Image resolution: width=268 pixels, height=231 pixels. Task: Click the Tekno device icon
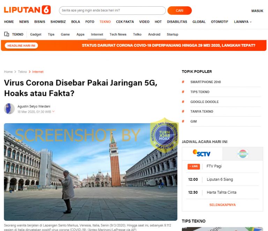(7, 34)
